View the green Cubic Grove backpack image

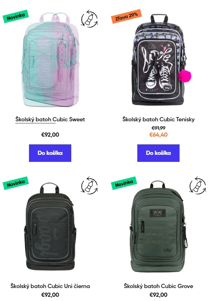[x=158, y=227]
